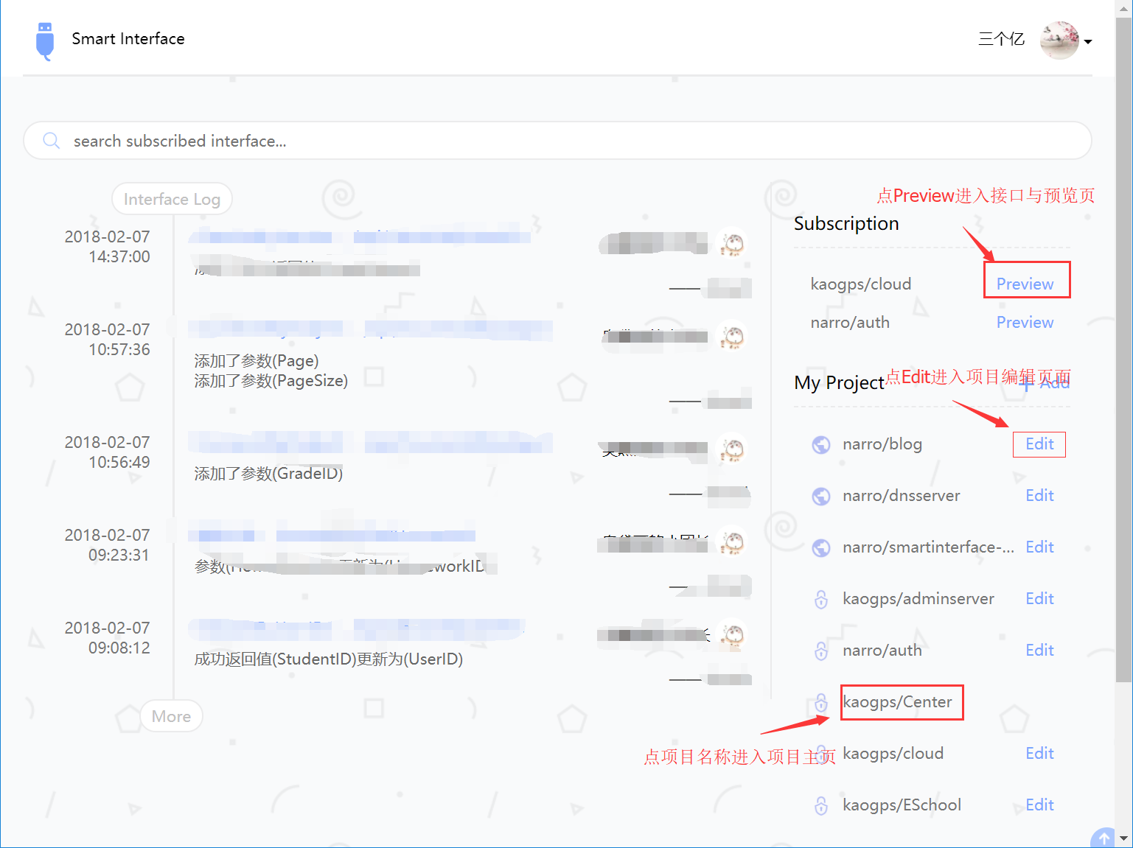Edit the narro/smartinterface project
The height and width of the screenshot is (848, 1133).
(1039, 547)
